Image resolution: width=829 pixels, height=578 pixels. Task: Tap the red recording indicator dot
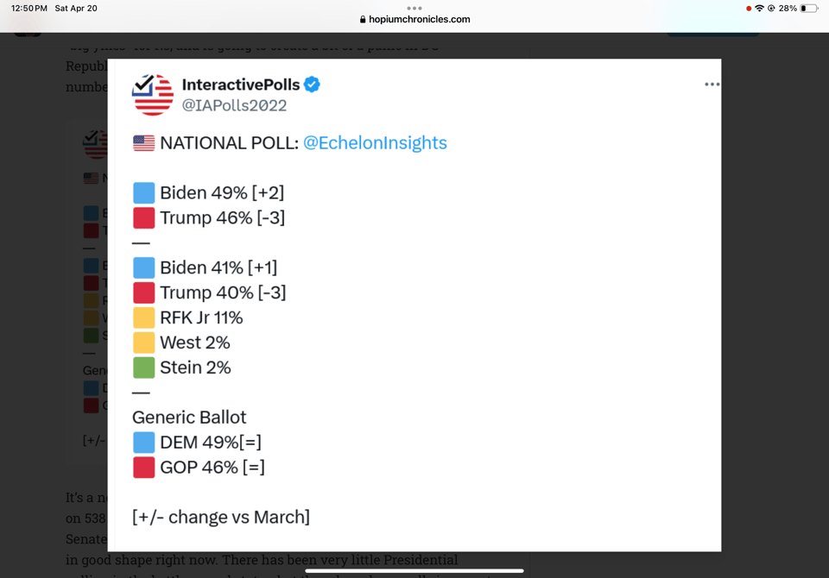[x=748, y=9]
